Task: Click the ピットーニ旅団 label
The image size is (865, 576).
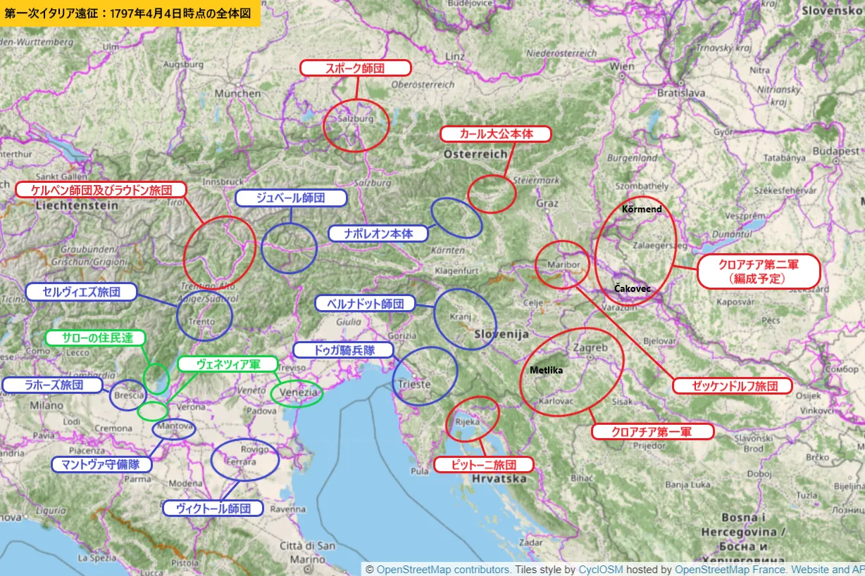Action: 483,465
